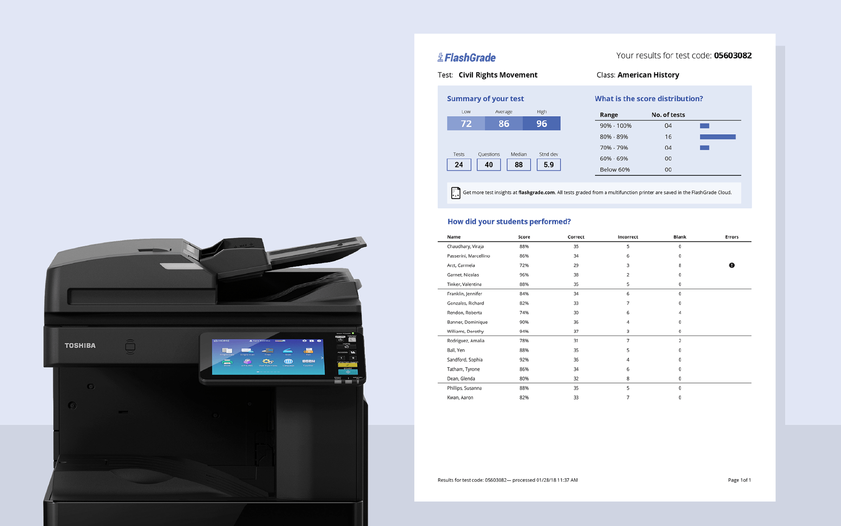Image resolution: width=841 pixels, height=526 pixels.
Task: Select row Garnet, Nicolas
Action: pos(594,275)
